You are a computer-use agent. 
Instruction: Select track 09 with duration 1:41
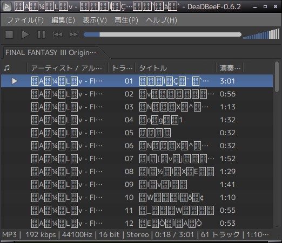[x=137, y=184]
